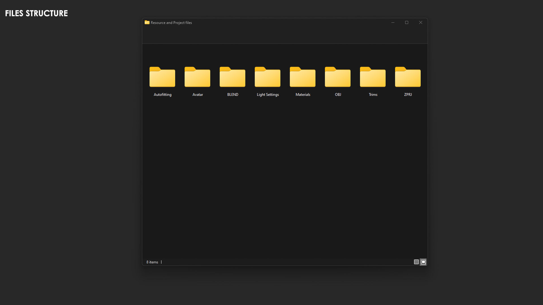Select the Light Settings folder icon
543x305 pixels.
click(268, 77)
